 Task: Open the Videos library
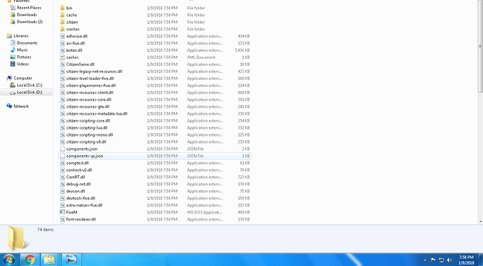coord(23,64)
